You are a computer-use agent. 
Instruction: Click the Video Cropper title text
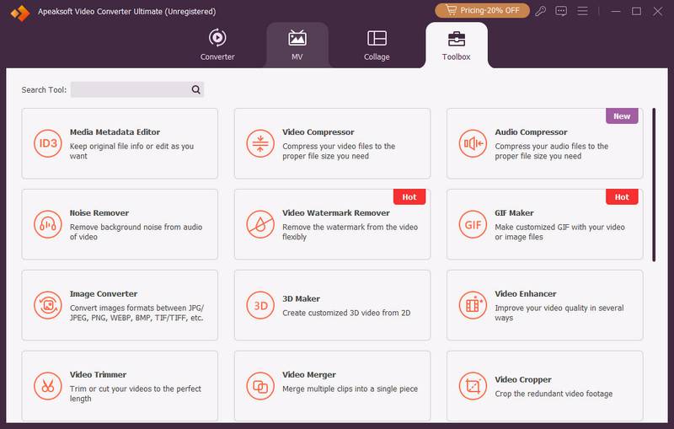point(522,379)
